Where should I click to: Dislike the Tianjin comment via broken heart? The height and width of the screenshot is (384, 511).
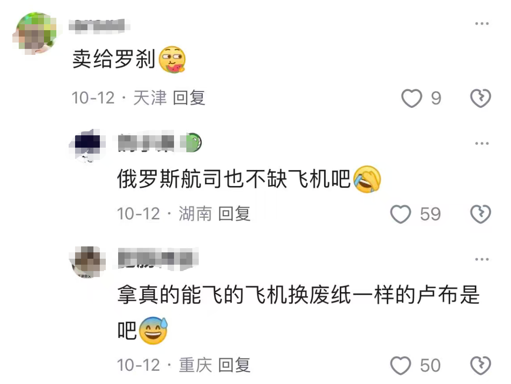coord(481,98)
